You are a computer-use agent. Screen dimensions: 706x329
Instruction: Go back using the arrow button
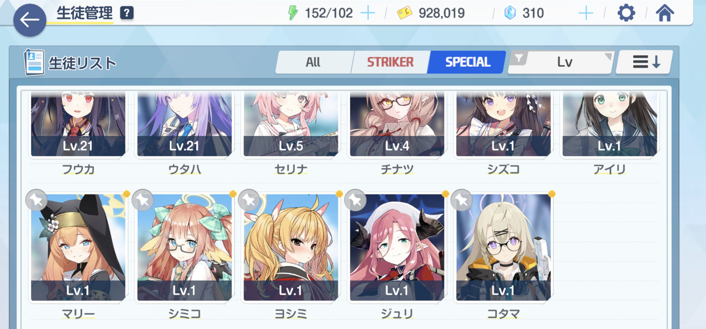(x=30, y=20)
